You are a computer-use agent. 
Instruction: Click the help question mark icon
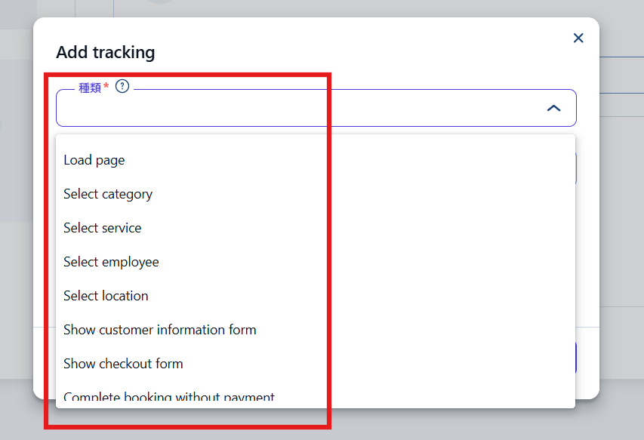[x=122, y=87]
